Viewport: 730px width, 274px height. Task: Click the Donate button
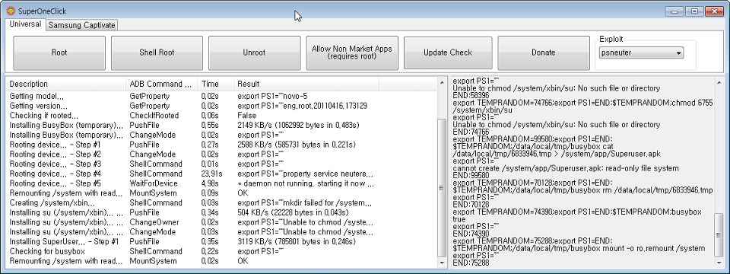pyautogui.click(x=543, y=53)
